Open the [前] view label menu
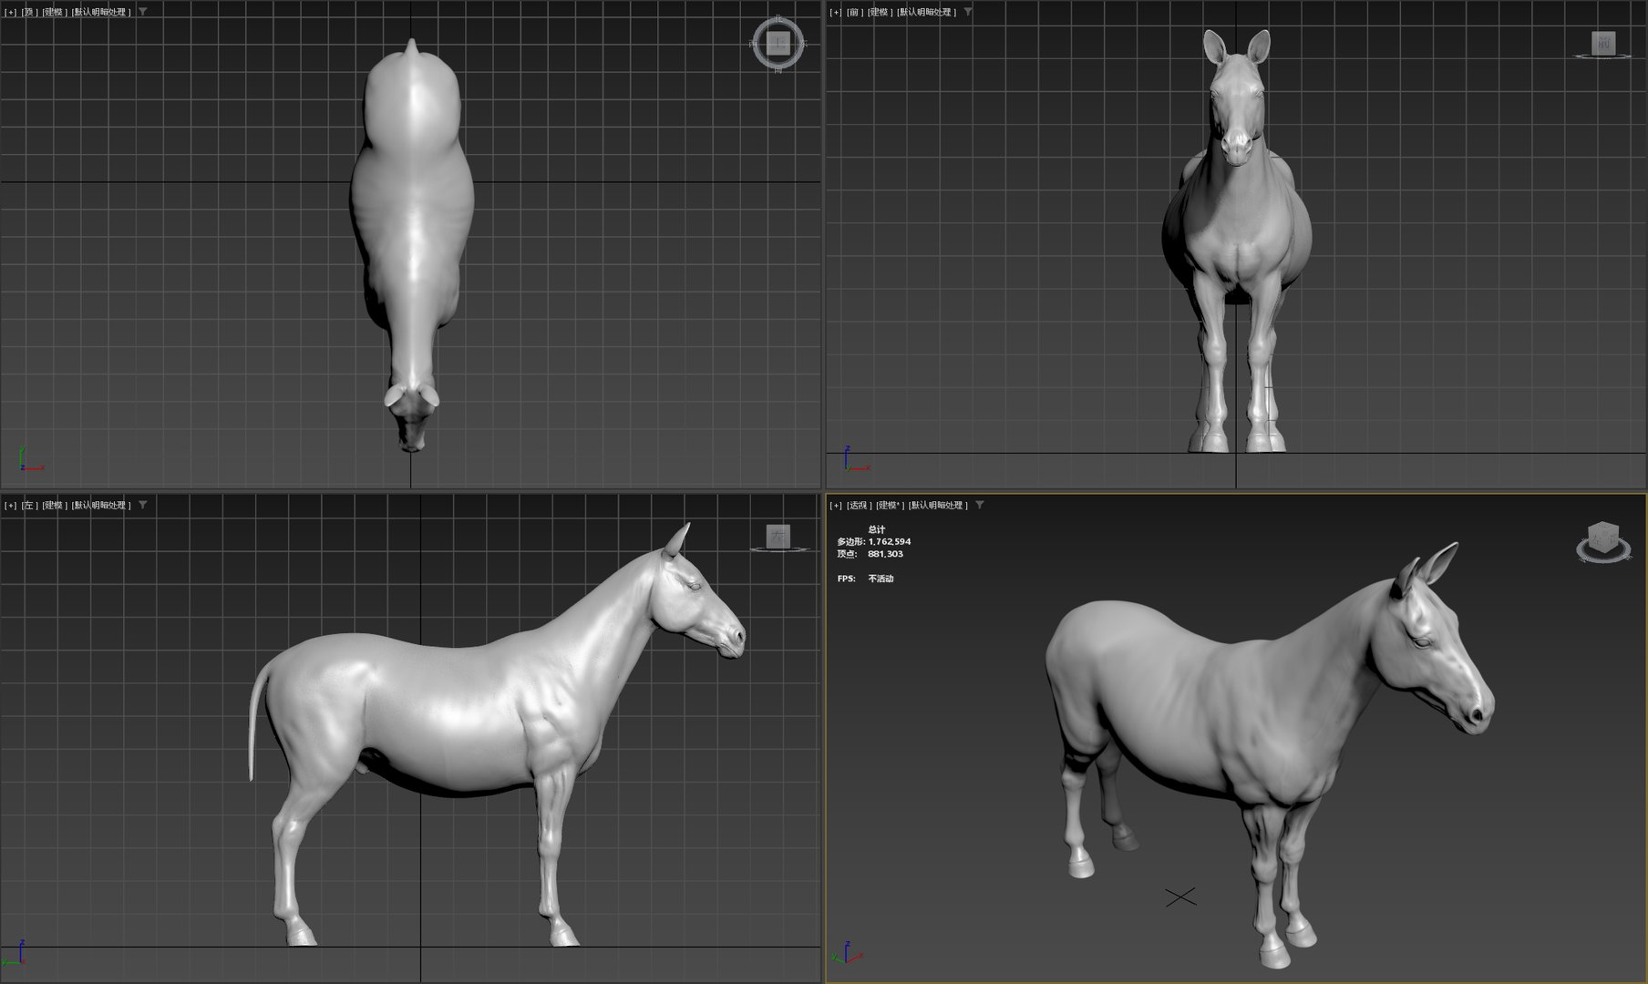The image size is (1648, 984). pyautogui.click(x=854, y=12)
